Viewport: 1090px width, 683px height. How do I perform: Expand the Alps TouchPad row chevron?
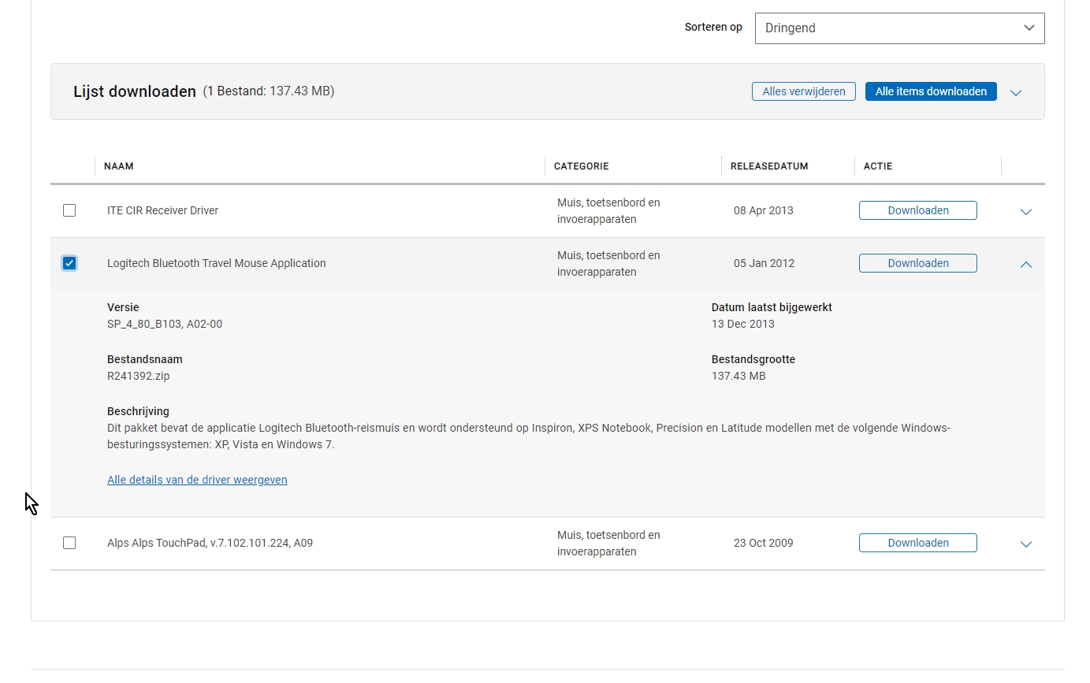pos(1025,544)
